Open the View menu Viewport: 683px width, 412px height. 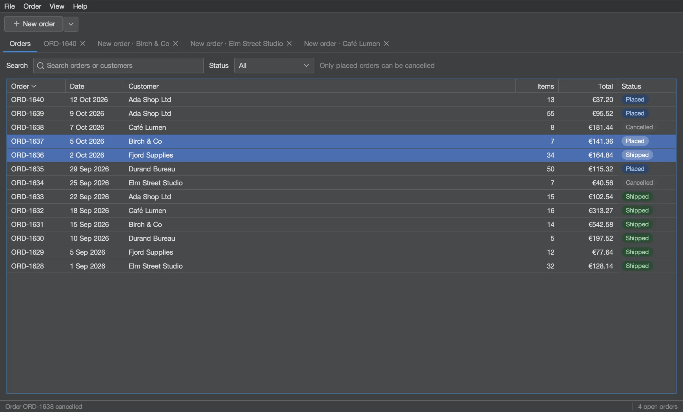pos(57,6)
